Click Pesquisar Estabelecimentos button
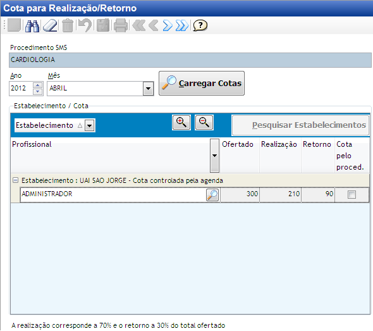The width and height of the screenshot is (373, 331). [x=300, y=125]
